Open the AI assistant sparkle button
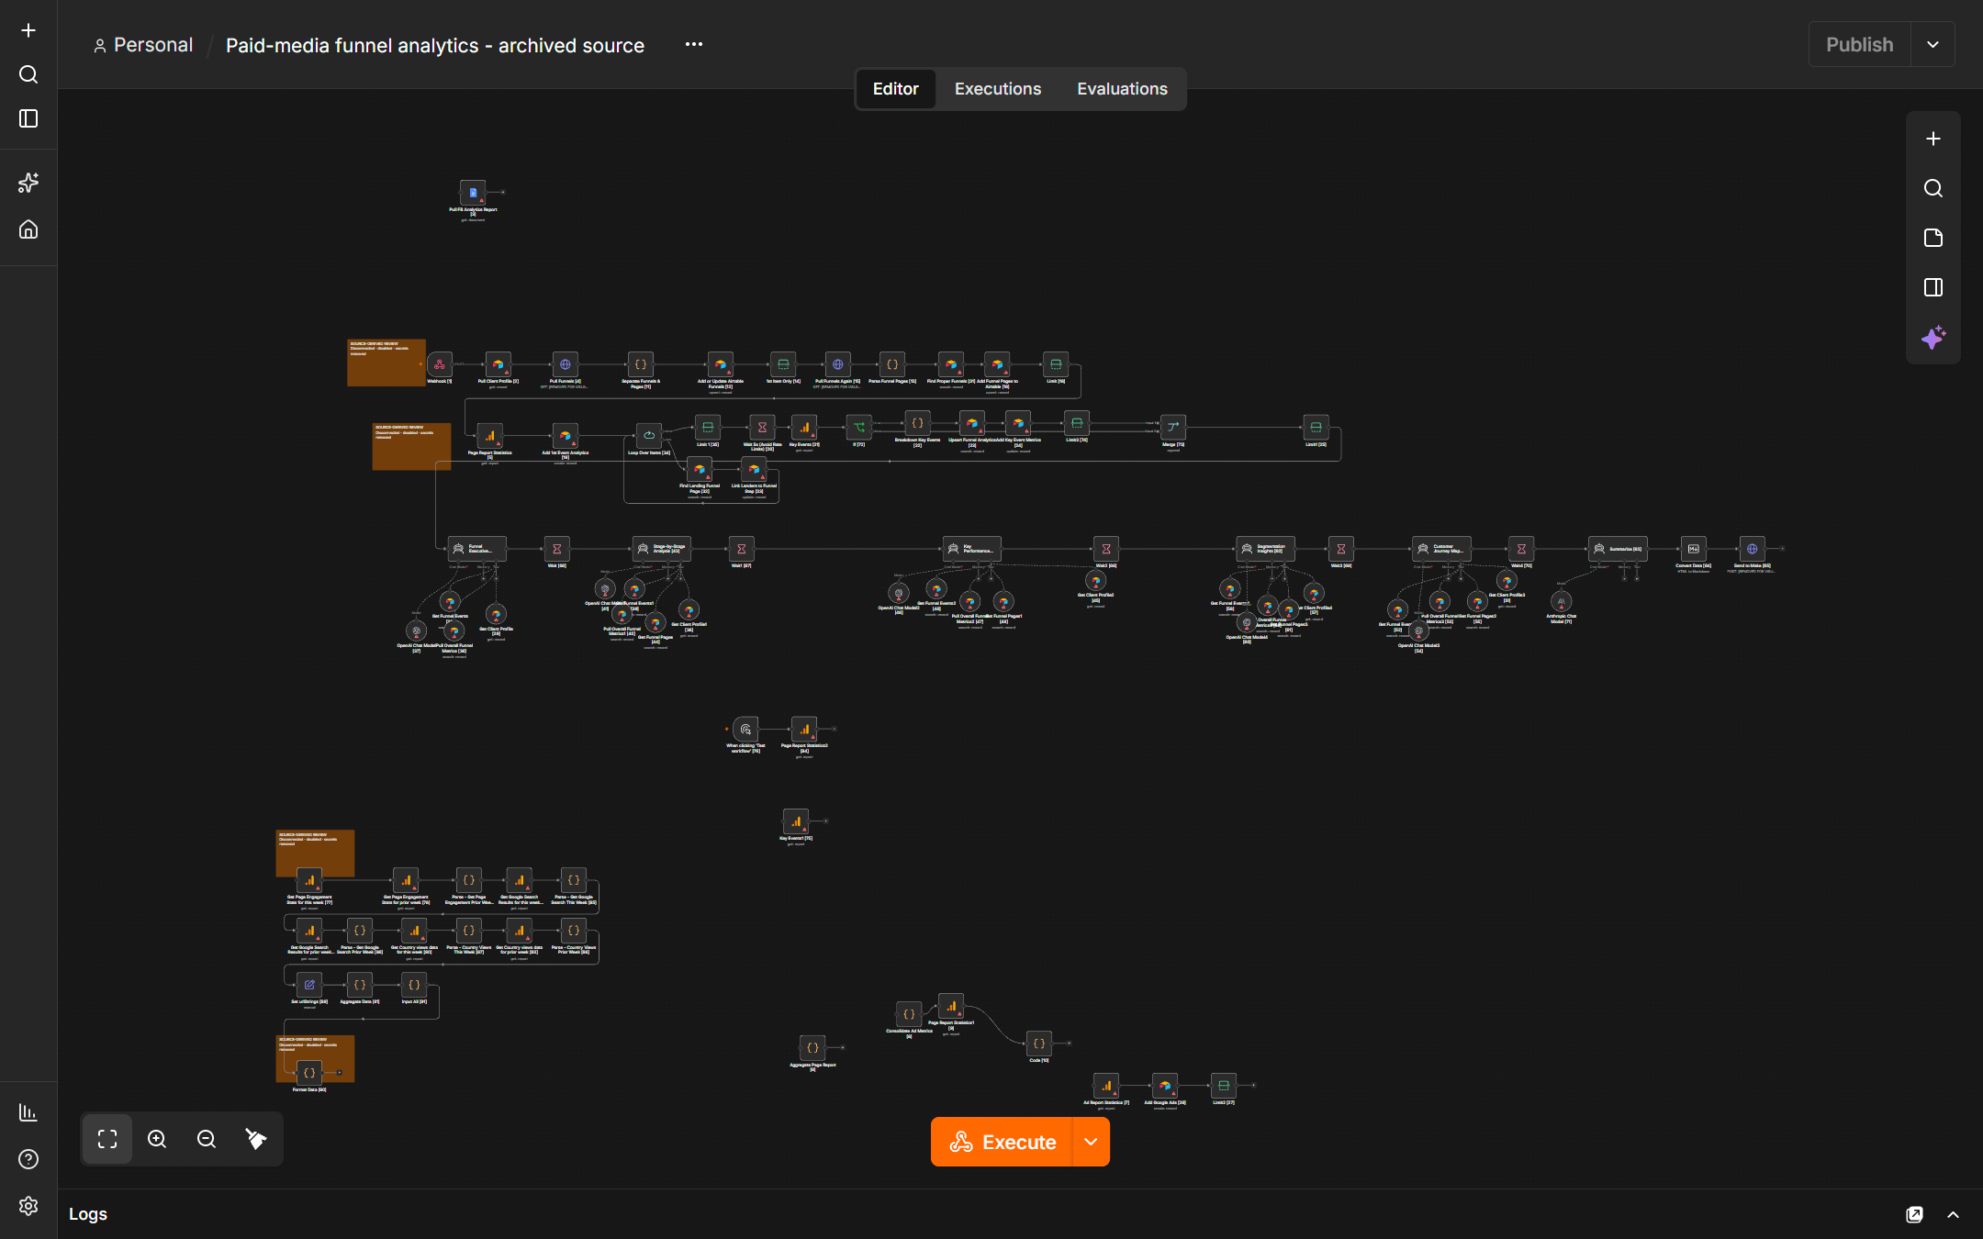 click(1933, 337)
